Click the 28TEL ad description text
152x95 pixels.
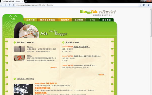41,59
